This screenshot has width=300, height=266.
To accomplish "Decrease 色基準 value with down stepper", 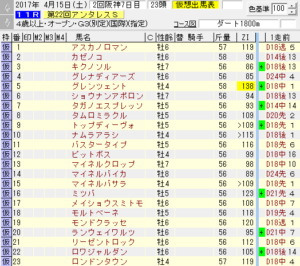I will coord(292,11).
